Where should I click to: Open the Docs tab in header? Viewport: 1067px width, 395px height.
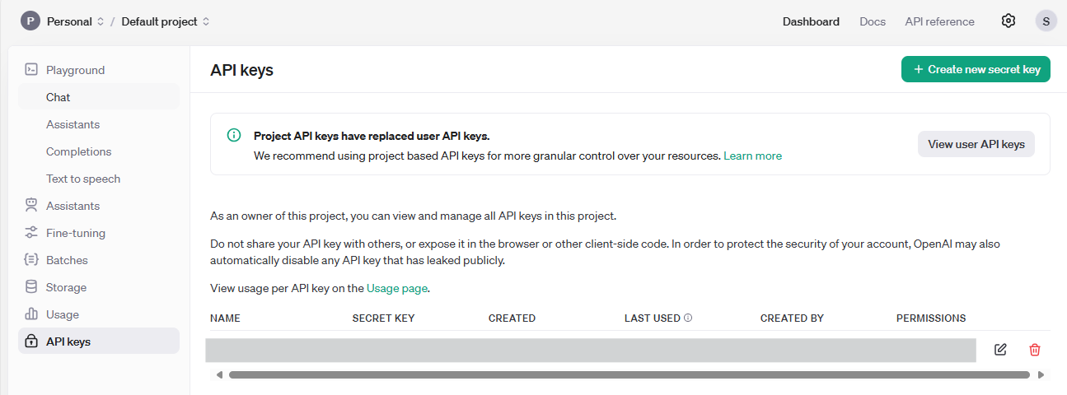click(873, 21)
